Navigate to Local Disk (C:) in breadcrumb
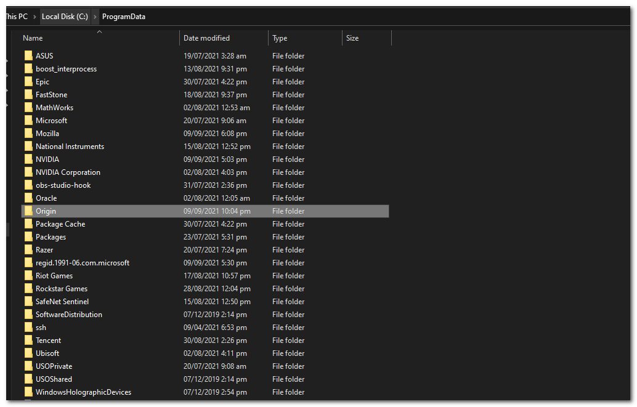The image size is (637, 407). pos(65,17)
